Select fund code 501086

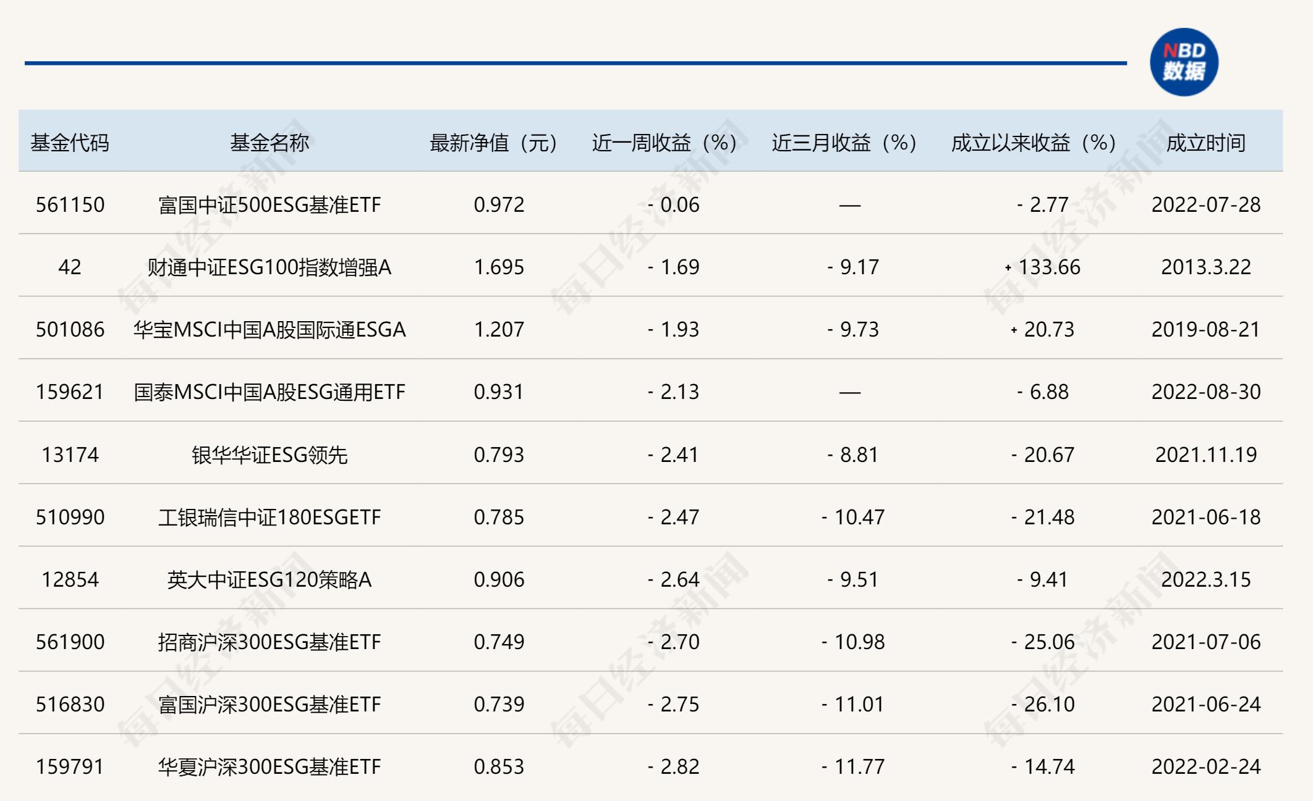click(x=70, y=329)
